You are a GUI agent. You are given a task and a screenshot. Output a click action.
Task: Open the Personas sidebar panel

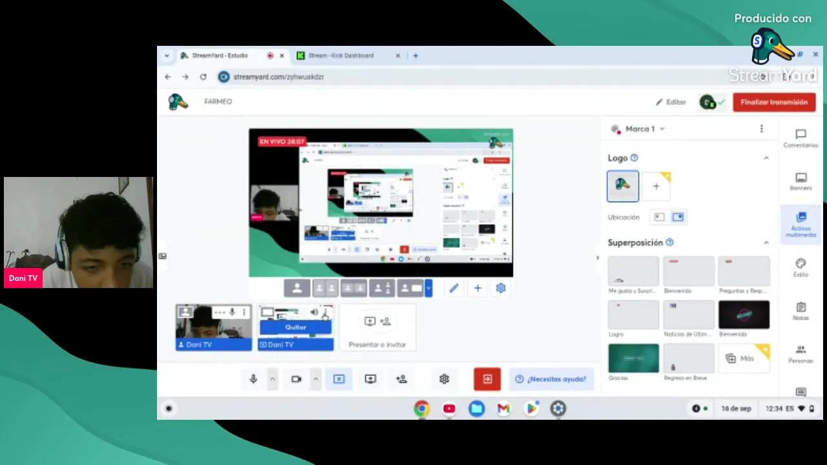coord(801,354)
